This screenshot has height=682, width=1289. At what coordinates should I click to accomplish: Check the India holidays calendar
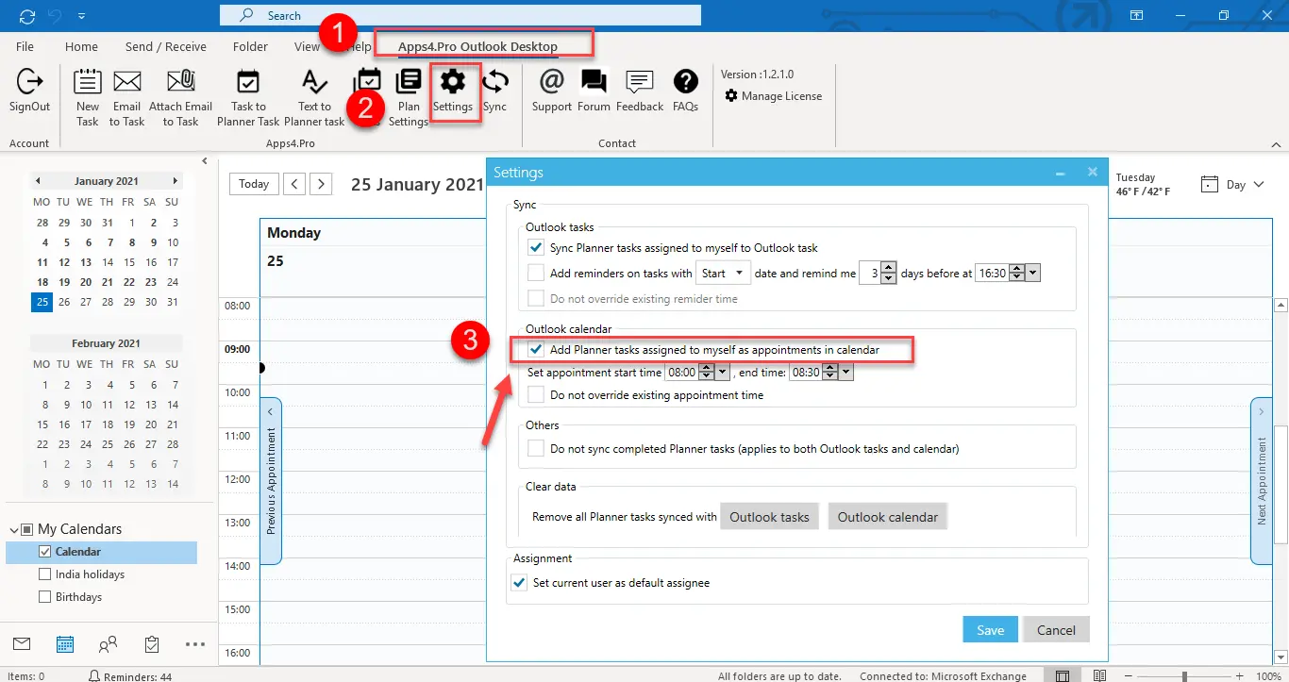point(44,574)
